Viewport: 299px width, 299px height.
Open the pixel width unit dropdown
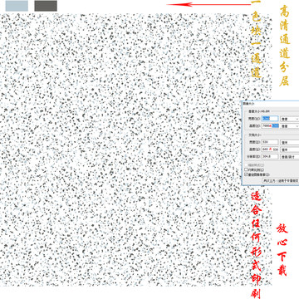coord(290,119)
